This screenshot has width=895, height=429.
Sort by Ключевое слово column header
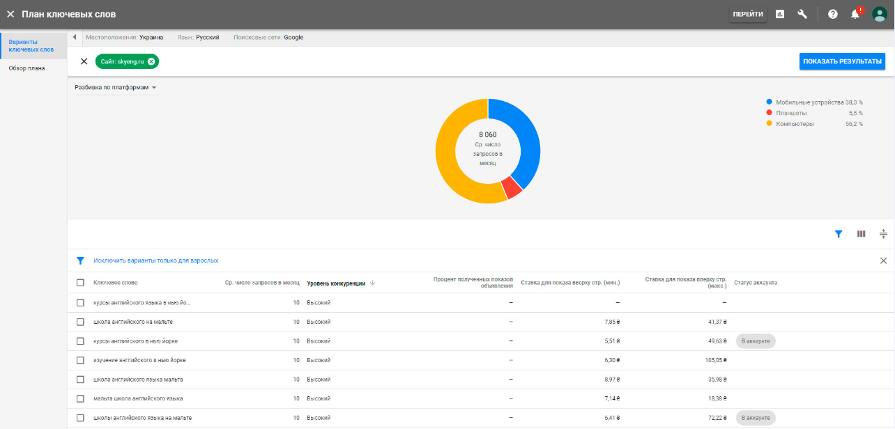(116, 283)
